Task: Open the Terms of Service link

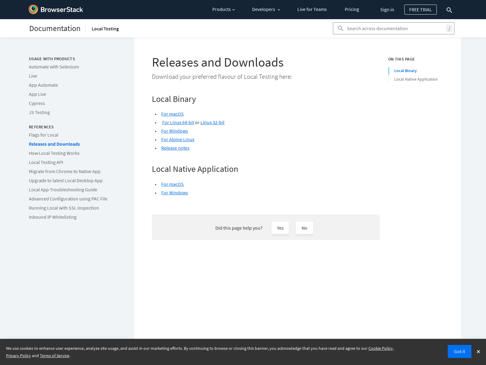Action: (x=54, y=356)
